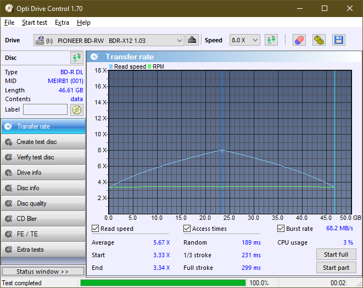Expand the Status window panel
363x288 pixels.
tap(43, 272)
